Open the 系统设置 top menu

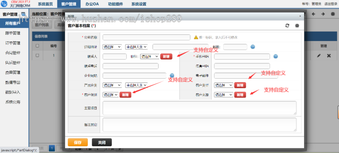tap(139, 4)
